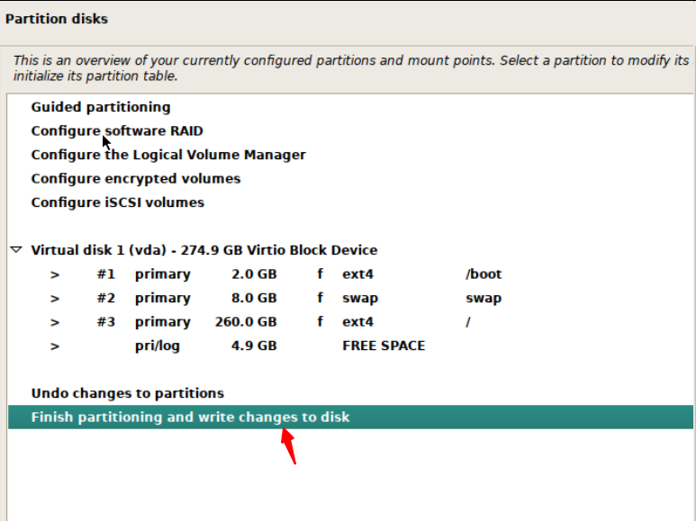Select Guided partitioning

pos(100,107)
